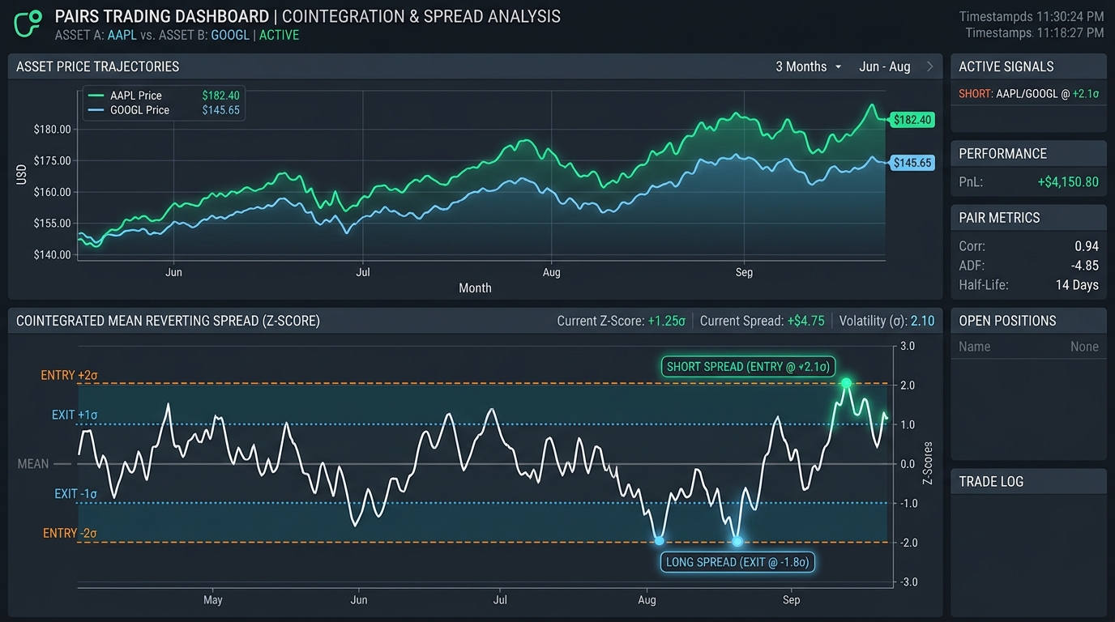This screenshot has height=622, width=1115.
Task: Click the AAPL ticker in the header subtitle
Action: (122, 35)
